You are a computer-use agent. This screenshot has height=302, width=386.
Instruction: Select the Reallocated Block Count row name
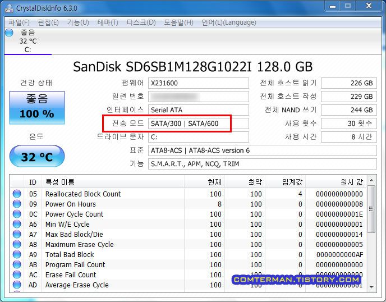83,194
